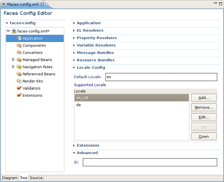Expand the Extensions section on the right

point(74,146)
